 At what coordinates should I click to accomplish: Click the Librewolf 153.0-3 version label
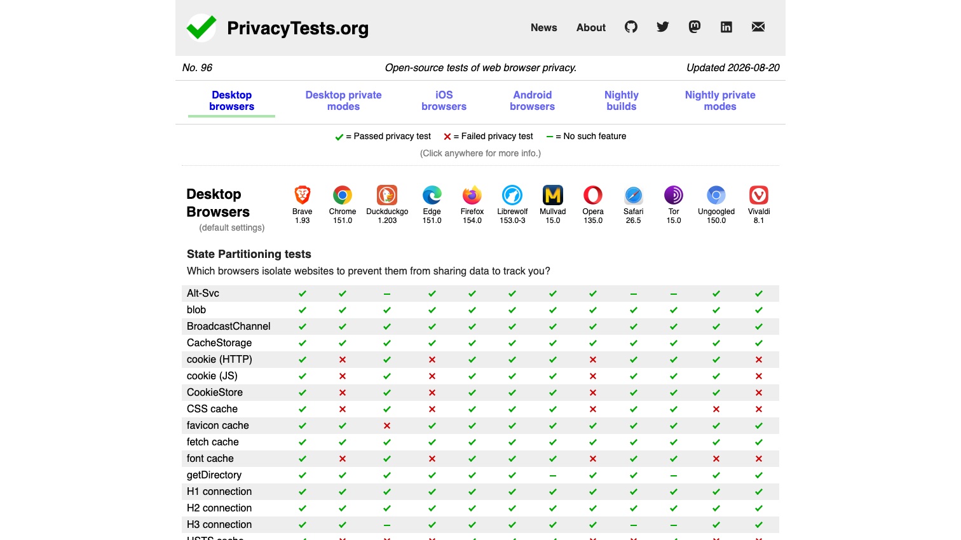512,220
